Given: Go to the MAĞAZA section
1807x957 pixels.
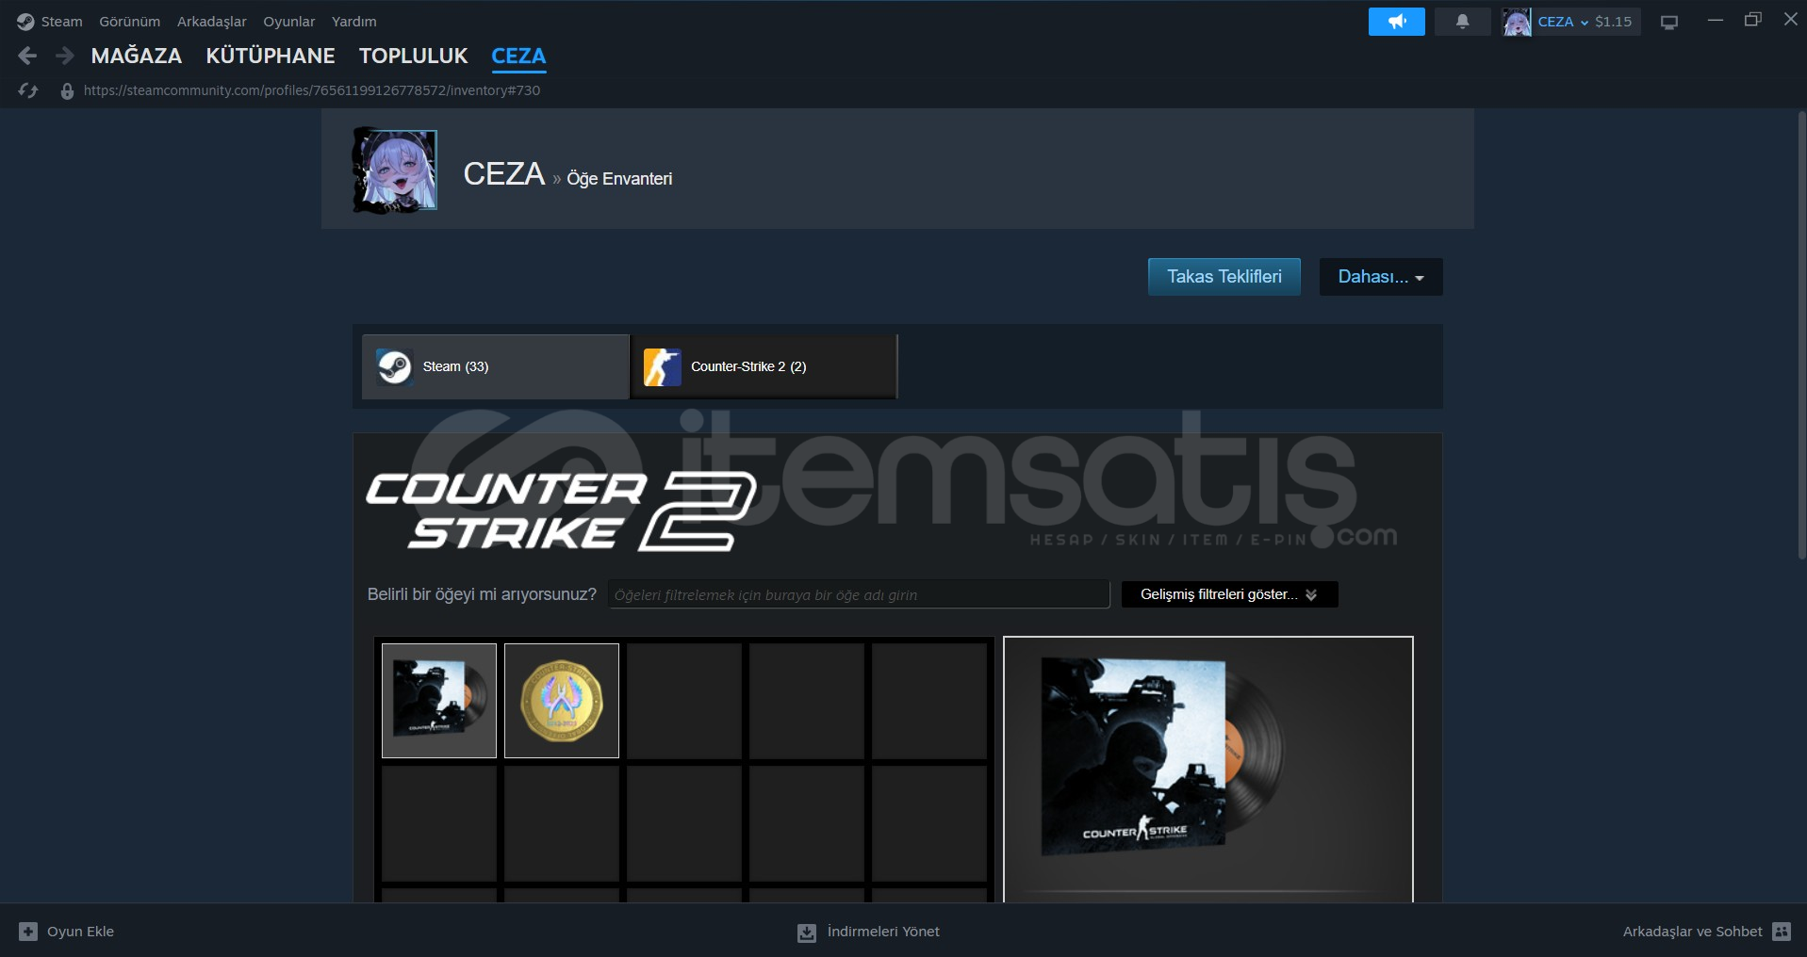Looking at the screenshot, I should 137,56.
